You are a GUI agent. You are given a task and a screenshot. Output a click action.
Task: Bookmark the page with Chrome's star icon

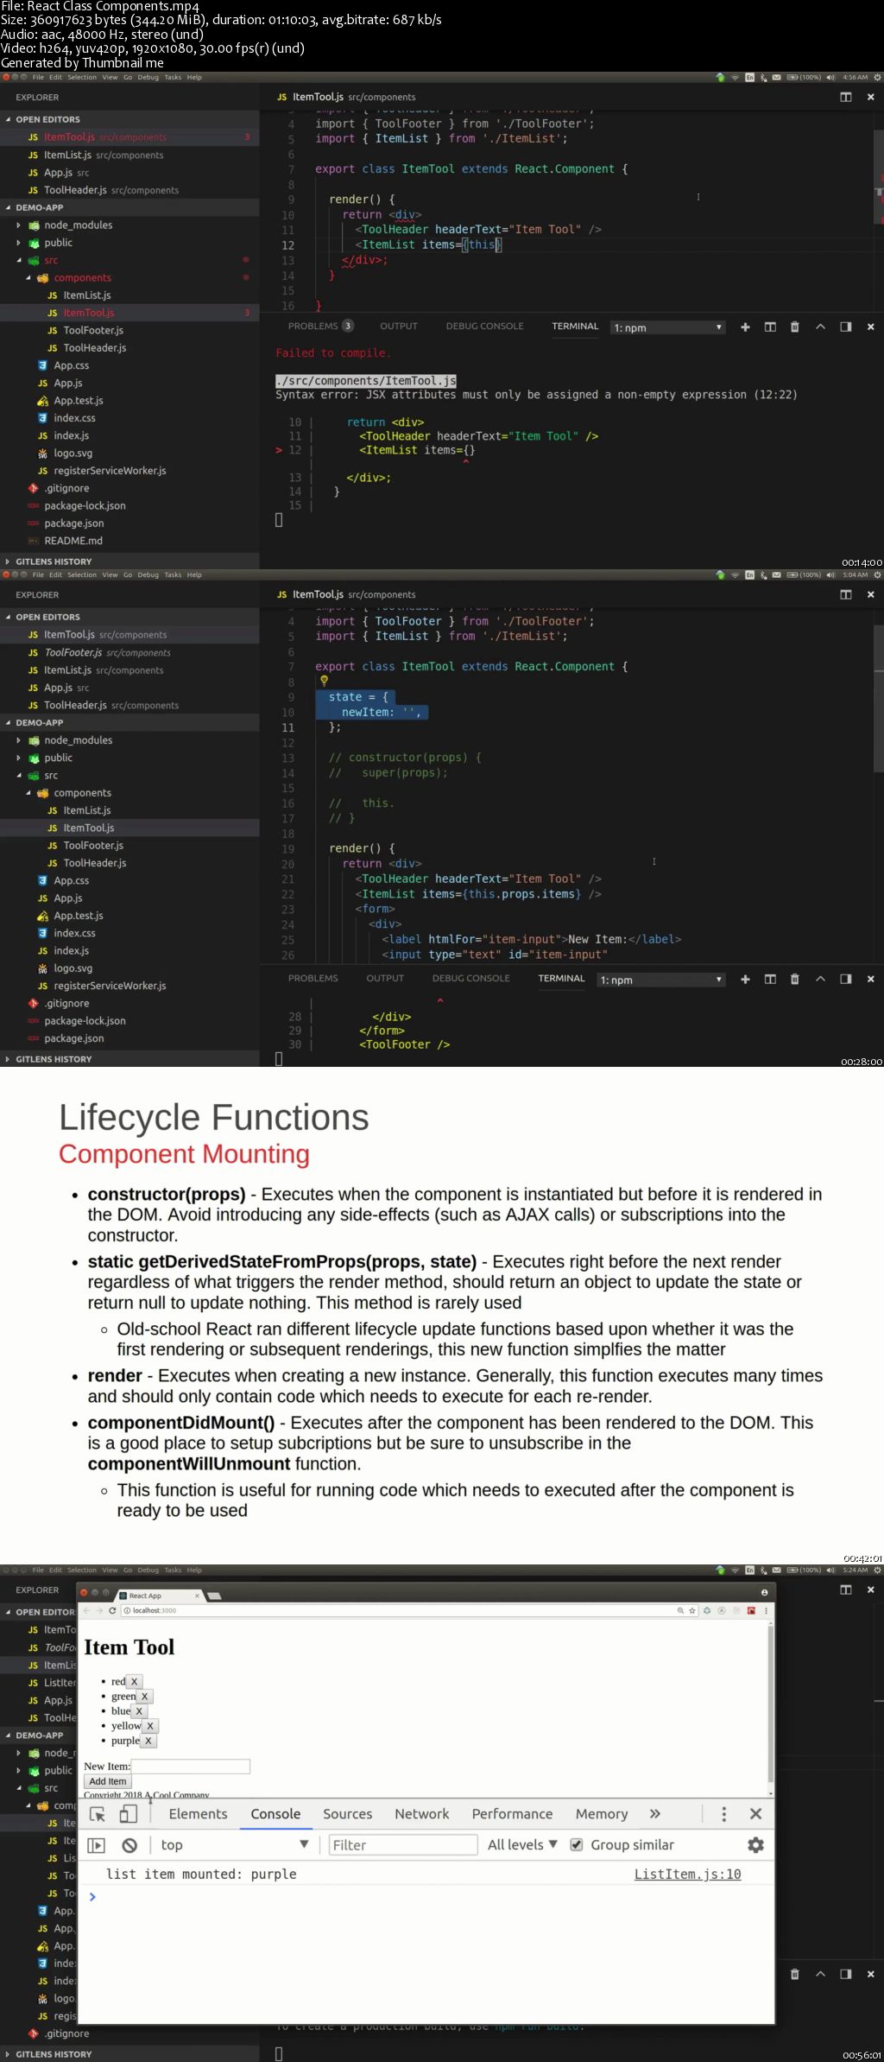tap(692, 1610)
